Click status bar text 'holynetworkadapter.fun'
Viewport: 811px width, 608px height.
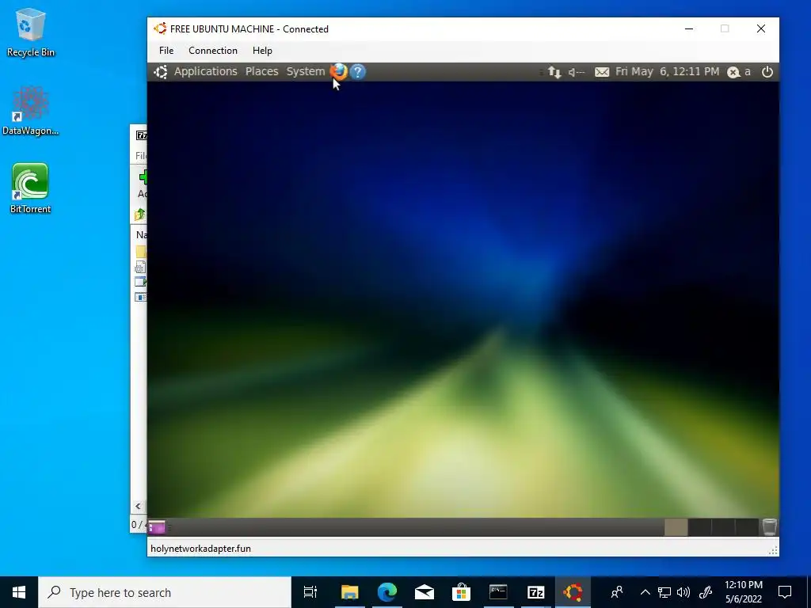pos(200,549)
